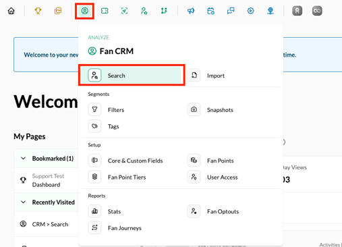Open the blue globe stand icon

click(x=270, y=11)
